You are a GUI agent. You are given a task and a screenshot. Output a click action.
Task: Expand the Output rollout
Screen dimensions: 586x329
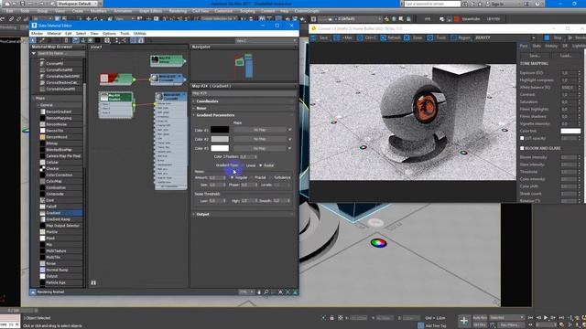pyautogui.click(x=242, y=214)
